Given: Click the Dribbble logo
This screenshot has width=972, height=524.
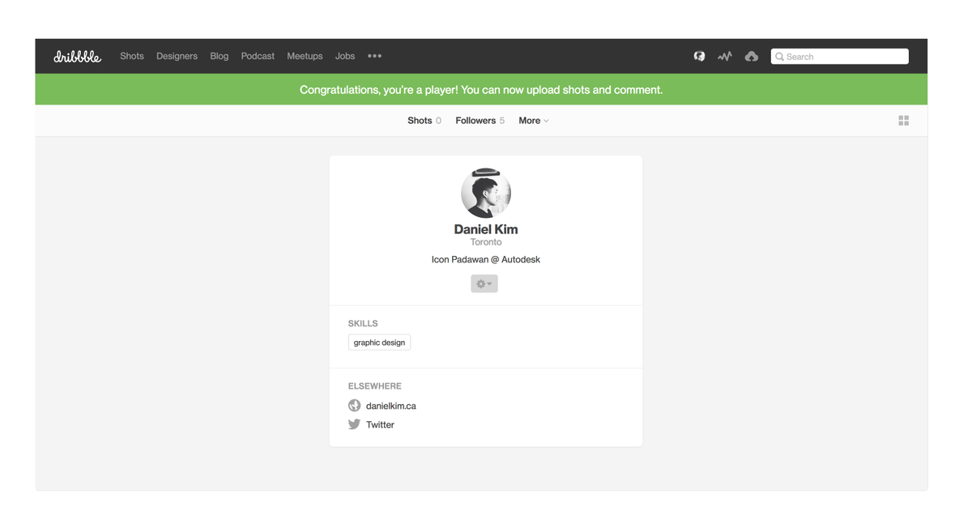Looking at the screenshot, I should [x=77, y=56].
